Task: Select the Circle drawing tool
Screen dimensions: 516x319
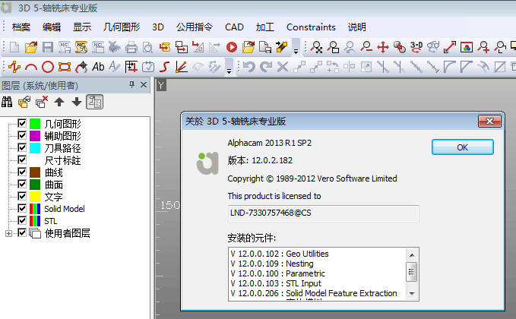Action: click(48, 67)
